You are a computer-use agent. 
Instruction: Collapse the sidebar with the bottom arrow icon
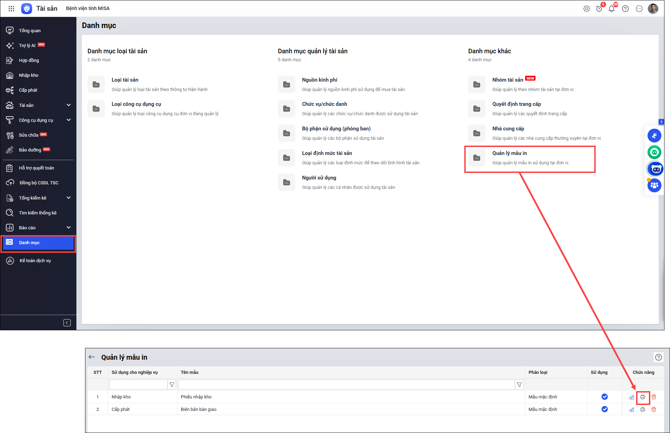point(67,323)
